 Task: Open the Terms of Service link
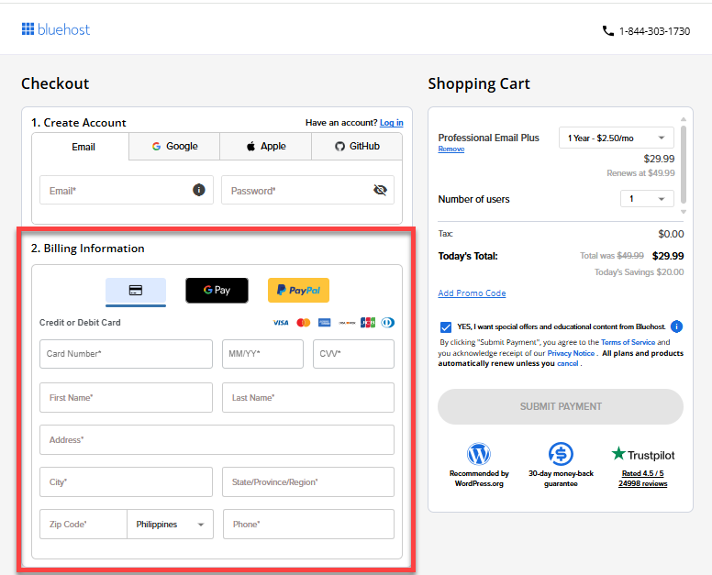click(x=628, y=342)
